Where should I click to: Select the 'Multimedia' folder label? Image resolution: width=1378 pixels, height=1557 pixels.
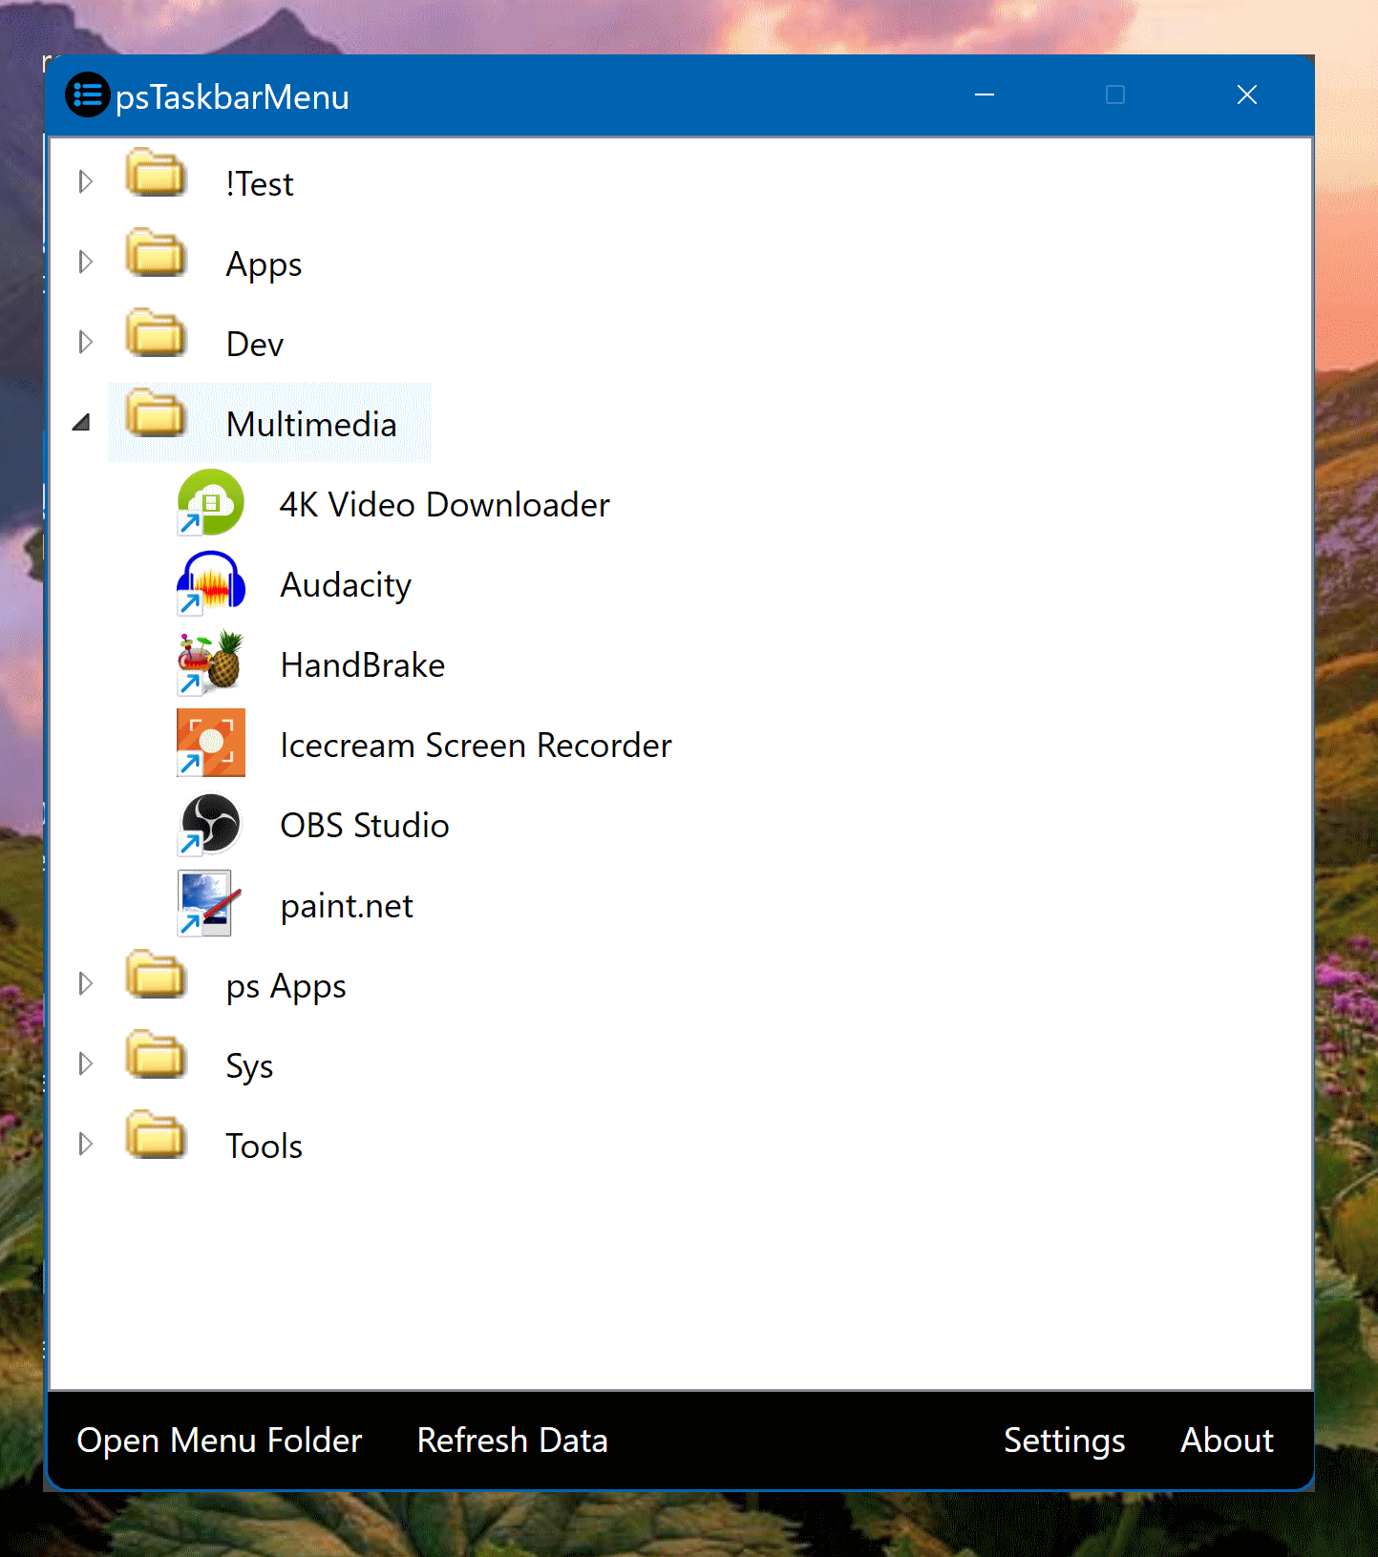coord(311,424)
